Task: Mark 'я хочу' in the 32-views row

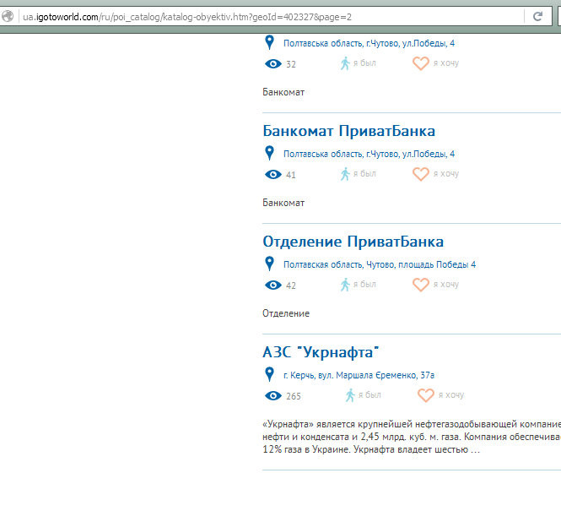Action: [x=446, y=63]
